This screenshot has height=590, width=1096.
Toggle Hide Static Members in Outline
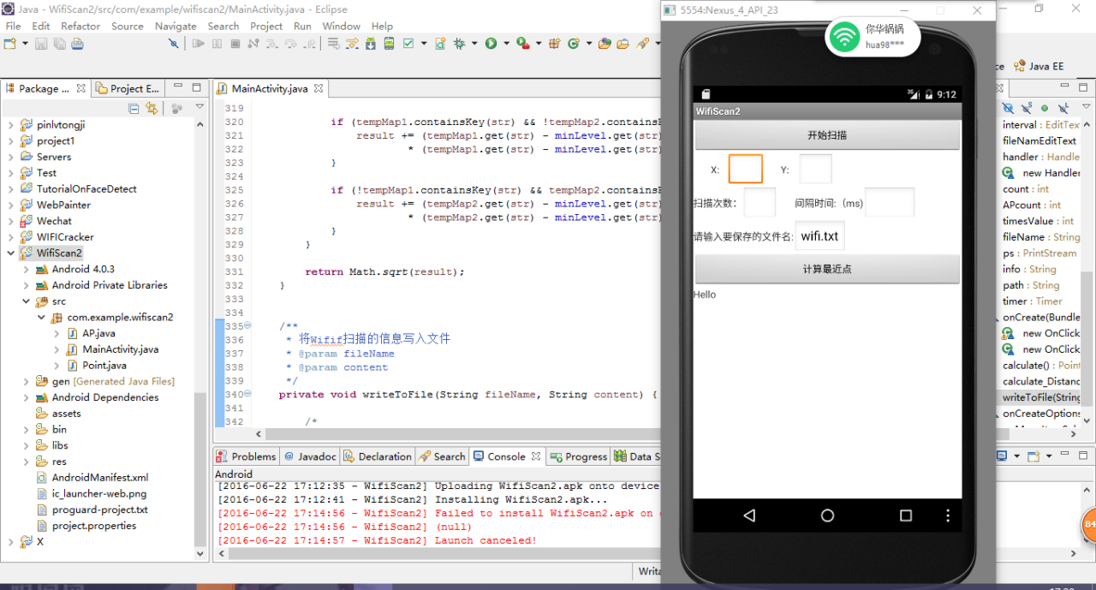pyautogui.click(x=1027, y=108)
